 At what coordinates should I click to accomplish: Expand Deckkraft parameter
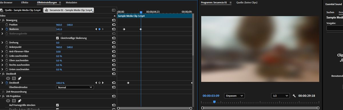(x=2, y=83)
